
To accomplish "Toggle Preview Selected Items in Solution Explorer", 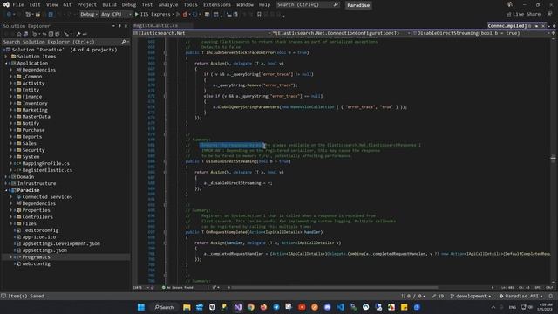I will [x=85, y=34].
